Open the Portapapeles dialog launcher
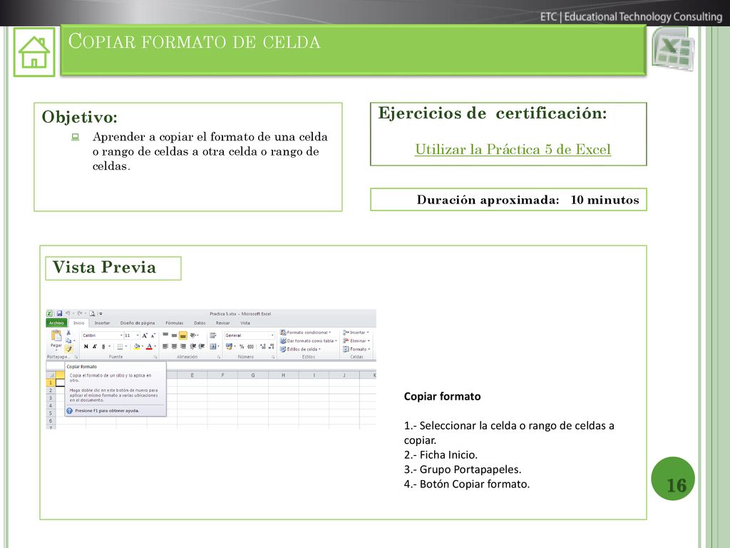 pyautogui.click(x=76, y=357)
